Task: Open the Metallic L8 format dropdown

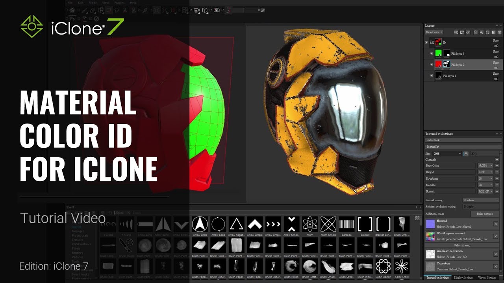Action: tap(485, 185)
